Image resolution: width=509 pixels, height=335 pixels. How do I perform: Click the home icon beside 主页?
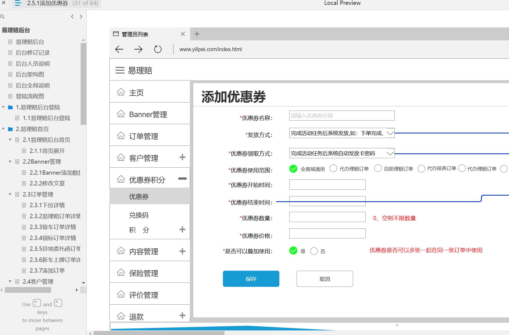[121, 92]
